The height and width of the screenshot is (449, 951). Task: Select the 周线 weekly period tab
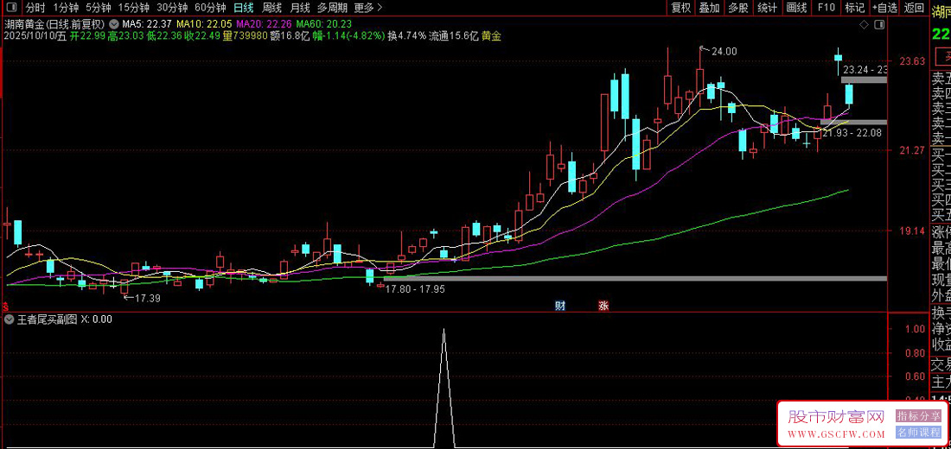click(271, 8)
